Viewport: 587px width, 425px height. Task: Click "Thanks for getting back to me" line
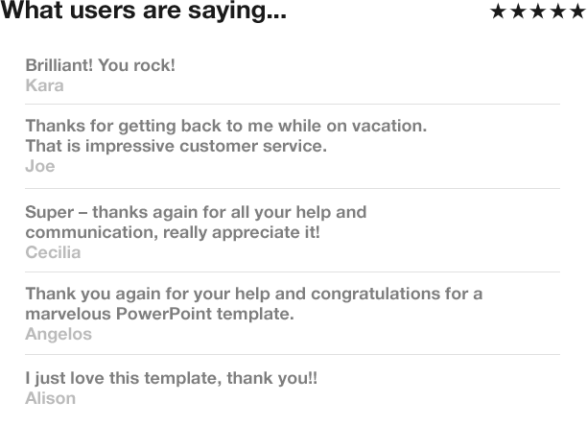click(225, 127)
